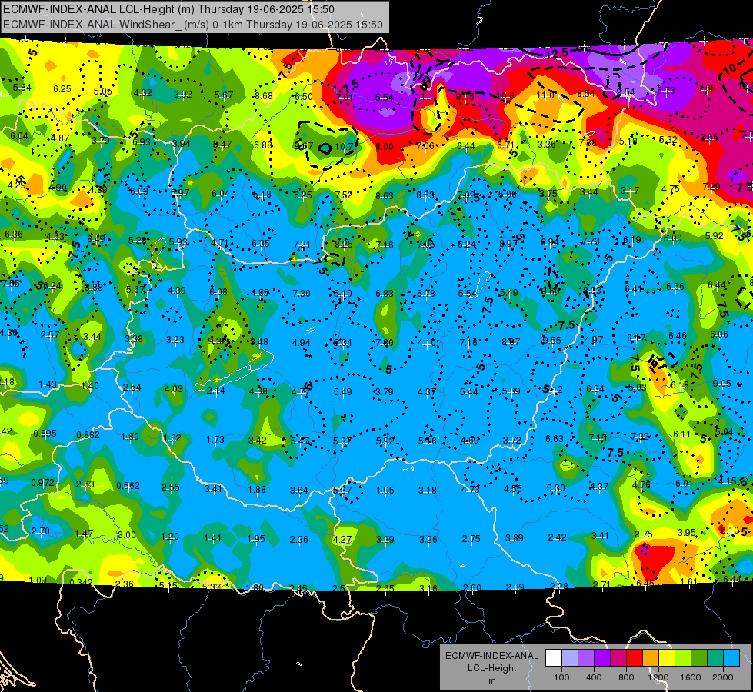Click the wind shear value 0.882
The image size is (753, 692).
point(88,435)
